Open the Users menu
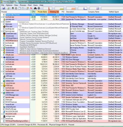 click(x=35, y=5)
